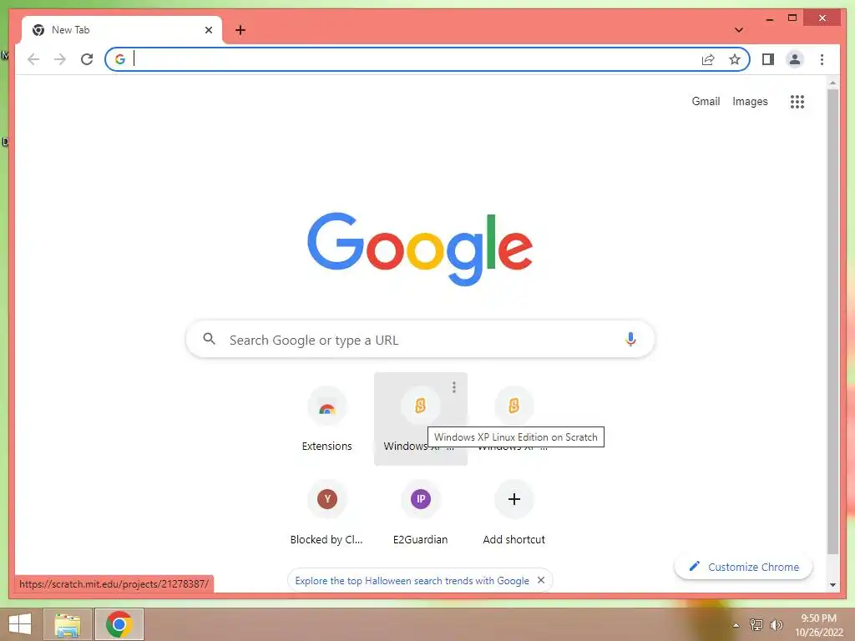Select the New Tab tab
This screenshot has height=641, width=855.
(x=122, y=30)
